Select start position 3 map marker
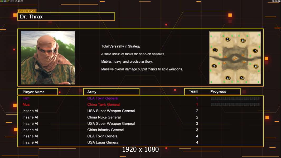Viewport: 281px width, 158px height. point(214,66)
